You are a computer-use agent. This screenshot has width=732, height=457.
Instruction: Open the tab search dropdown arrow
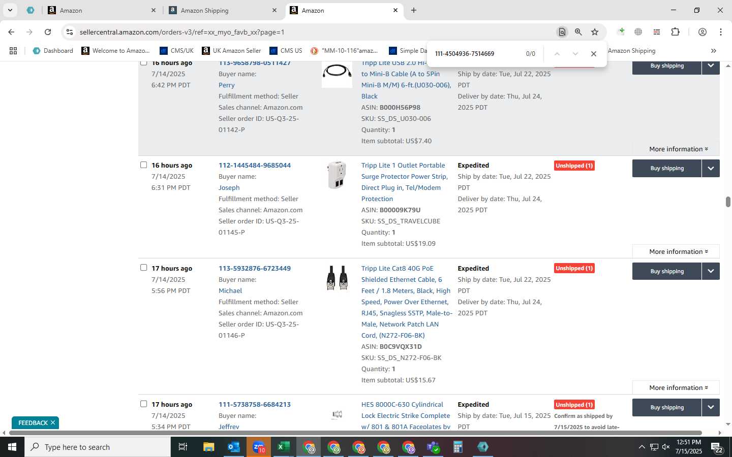click(x=10, y=10)
